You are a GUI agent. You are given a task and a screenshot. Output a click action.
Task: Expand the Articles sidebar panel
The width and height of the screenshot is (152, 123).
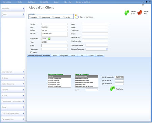click(23, 78)
